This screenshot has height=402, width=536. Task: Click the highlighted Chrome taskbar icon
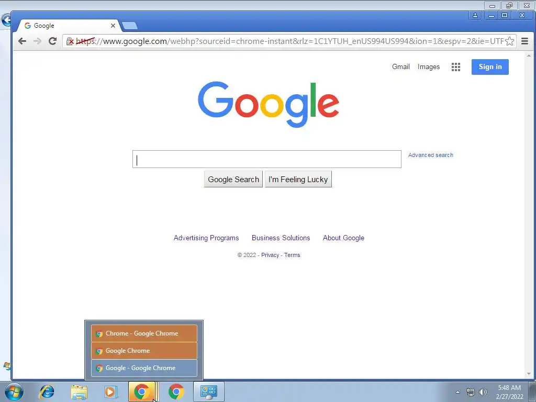[x=142, y=392]
